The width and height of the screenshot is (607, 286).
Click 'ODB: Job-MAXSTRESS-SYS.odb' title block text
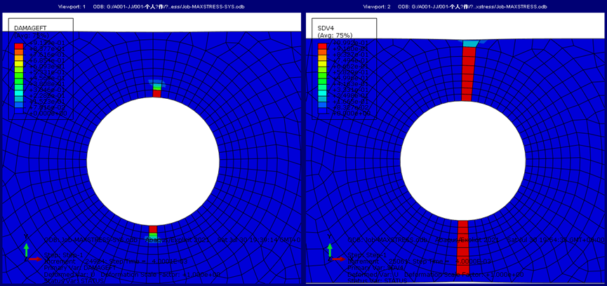[91, 240]
